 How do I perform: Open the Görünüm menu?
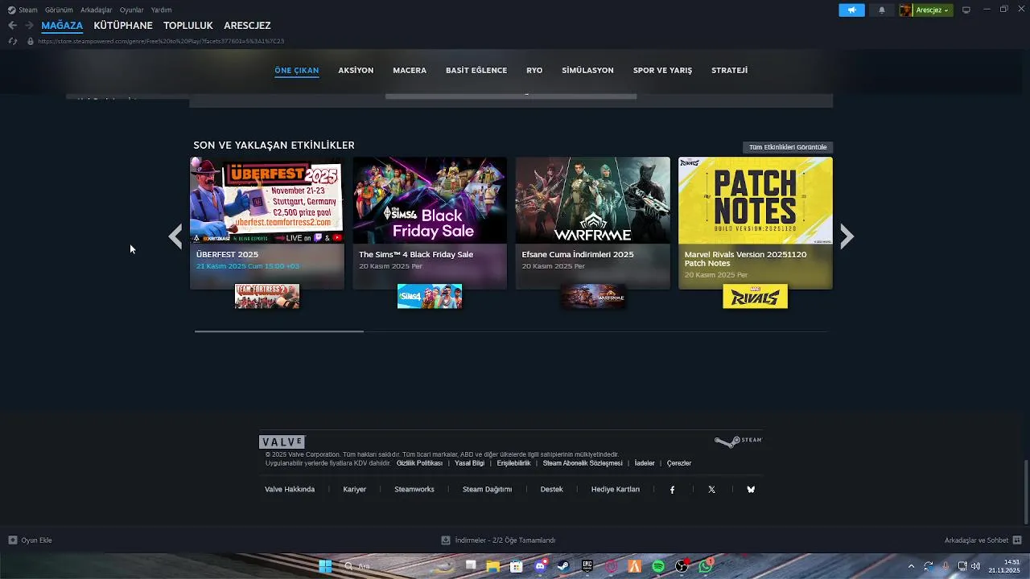(x=59, y=10)
